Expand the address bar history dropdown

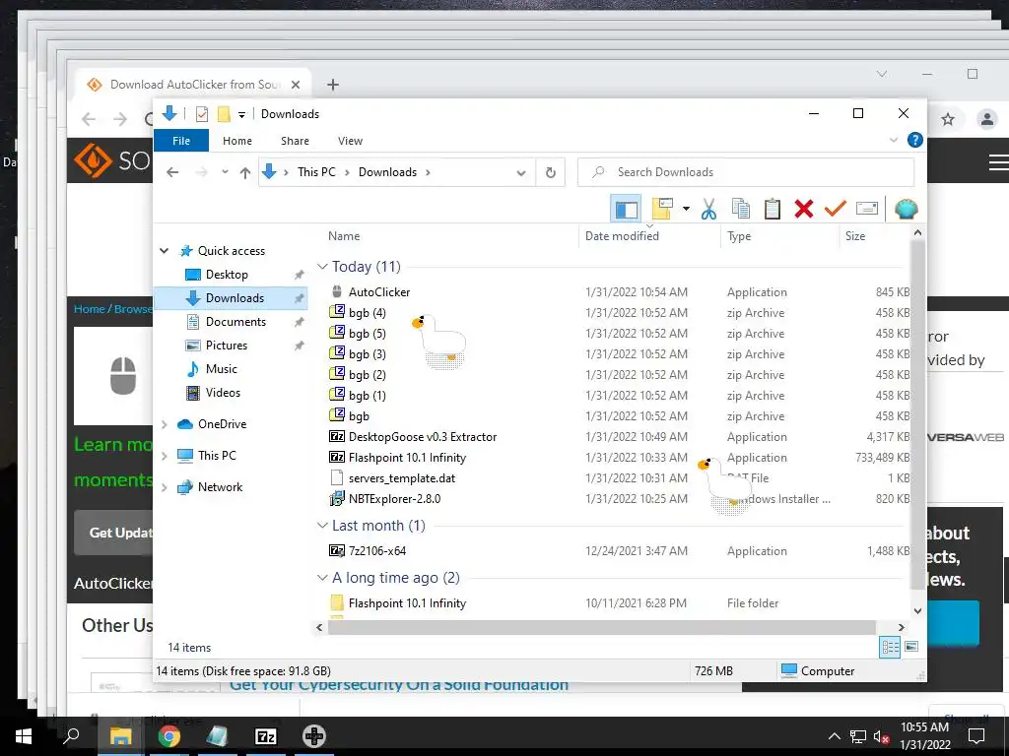[x=521, y=173]
